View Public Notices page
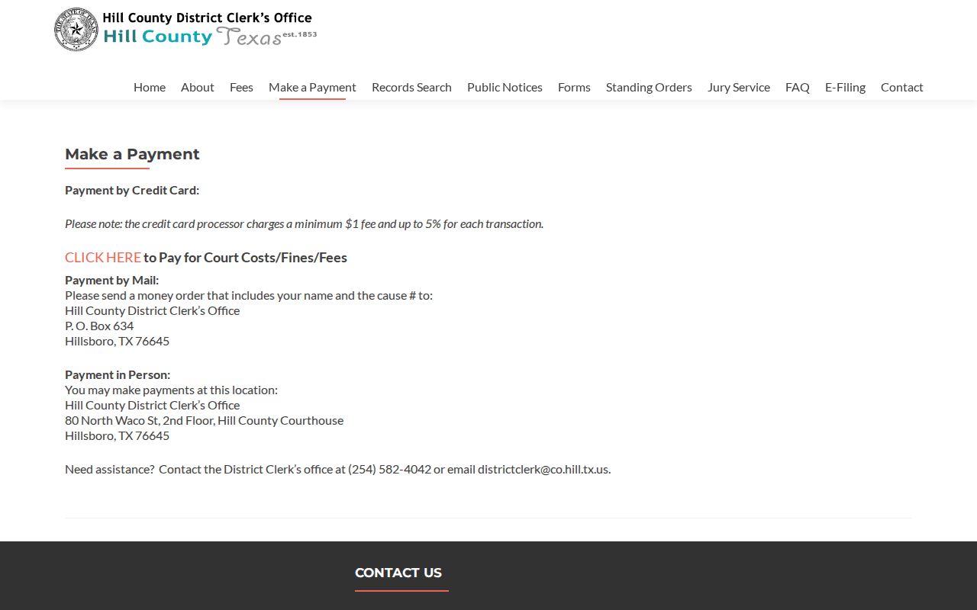This screenshot has width=977, height=610. [x=505, y=87]
